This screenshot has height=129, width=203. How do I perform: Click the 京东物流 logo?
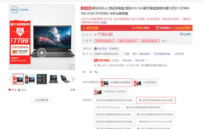102,60
